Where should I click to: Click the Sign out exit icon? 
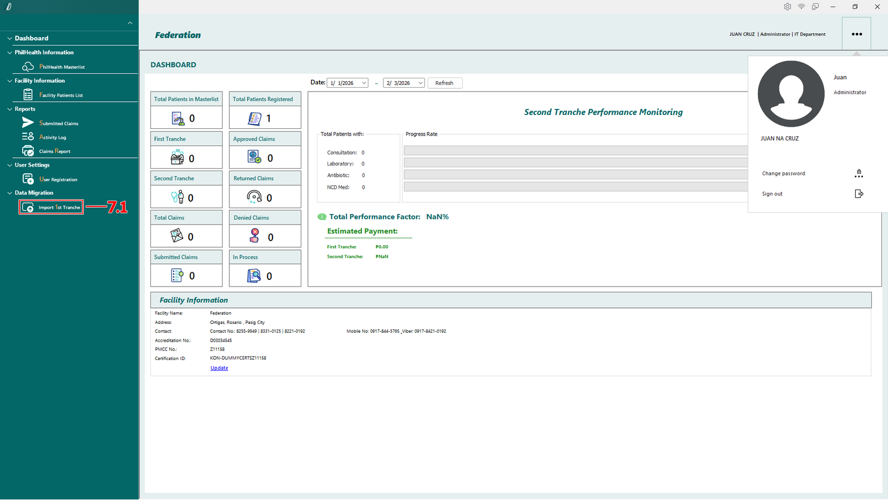[x=859, y=194]
